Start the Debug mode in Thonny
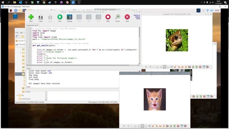Screen dimensions: 229x129 69,18
